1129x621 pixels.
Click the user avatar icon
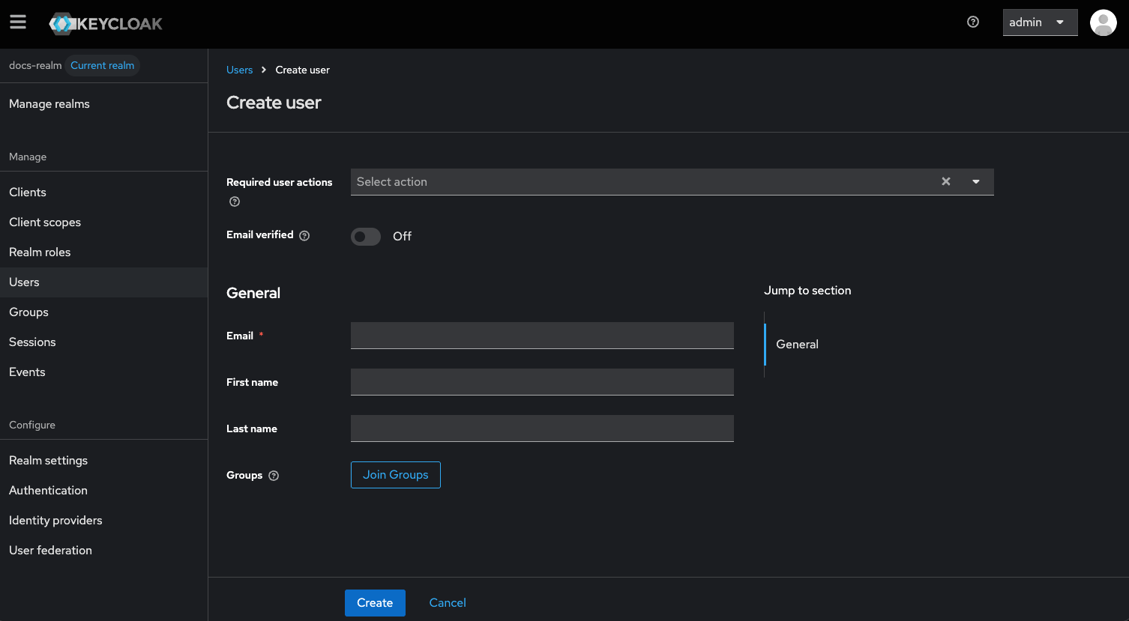click(1103, 22)
